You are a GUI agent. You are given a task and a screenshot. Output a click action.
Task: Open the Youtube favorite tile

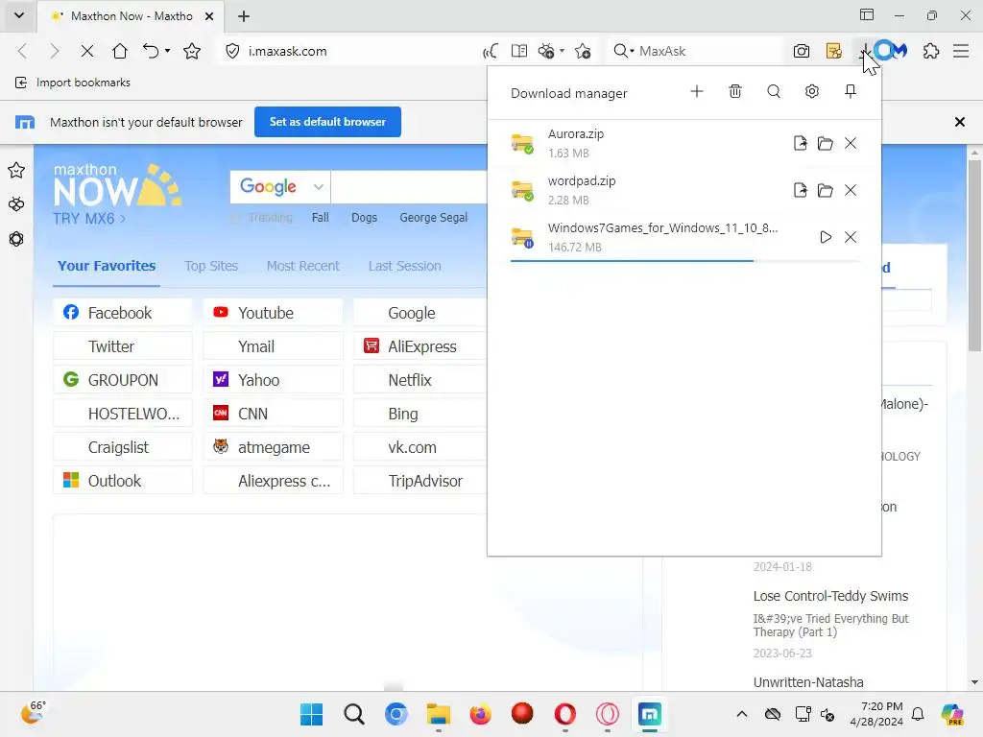click(x=273, y=312)
